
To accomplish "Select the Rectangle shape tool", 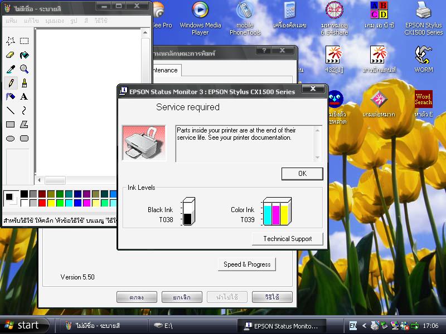I will 11,124.
